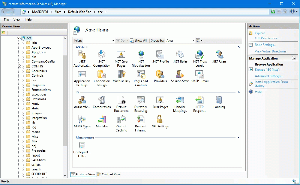The height and width of the screenshot is (185, 300).
Task: Open Authentication feature icon
Action: tap(82, 102)
